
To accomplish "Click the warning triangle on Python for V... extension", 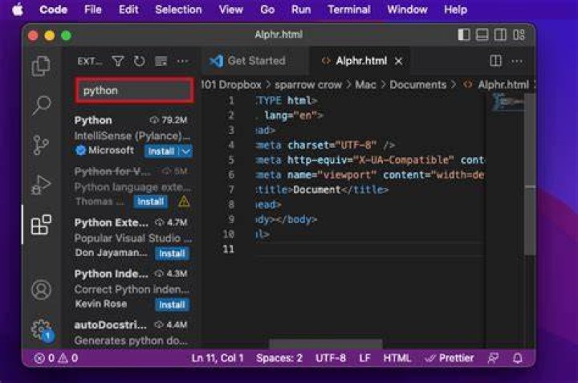I will pyautogui.click(x=184, y=202).
